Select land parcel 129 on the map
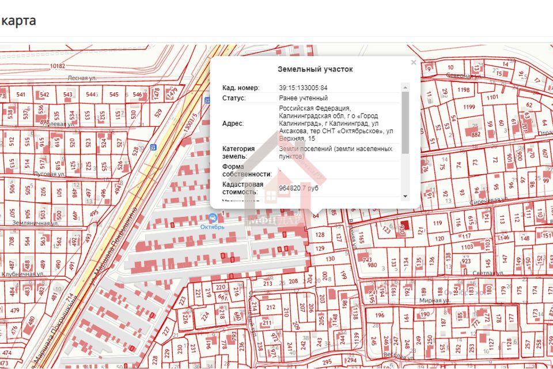 pyautogui.click(x=320, y=248)
